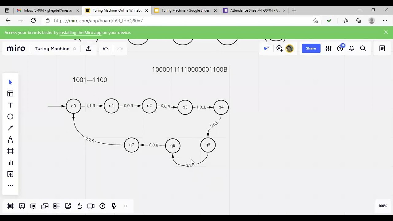Screen dimensions: 393x221
Task: Open the templates tool
Action: (10, 94)
